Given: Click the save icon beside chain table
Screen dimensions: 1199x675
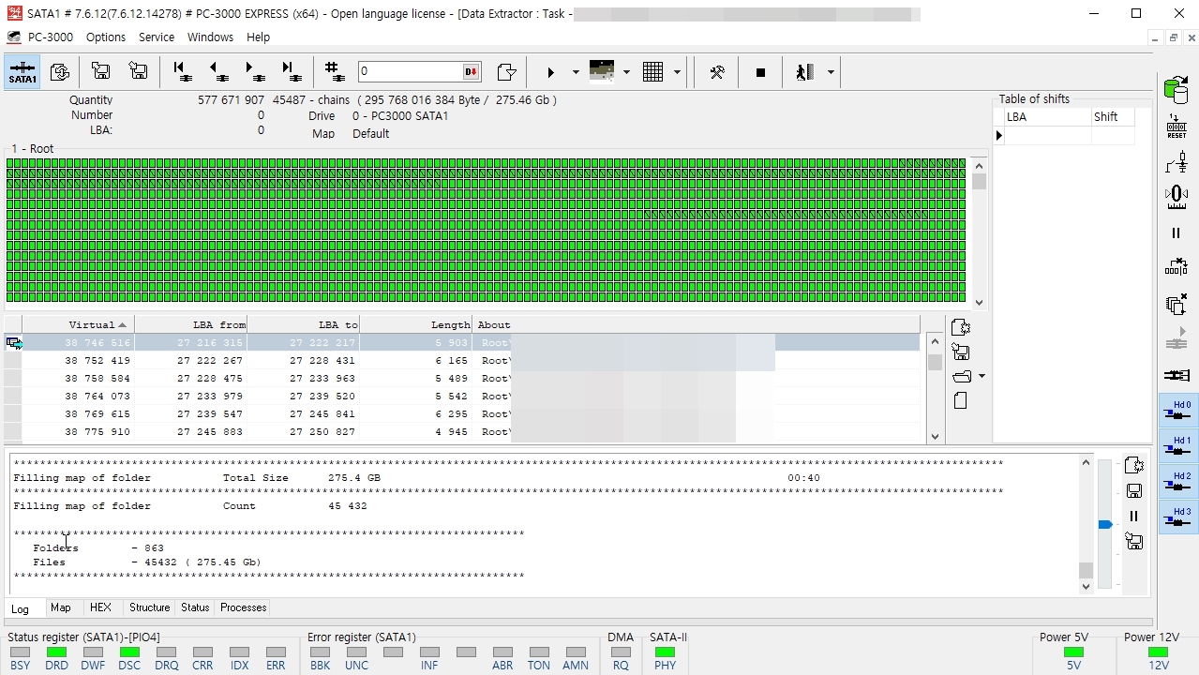Looking at the screenshot, I should (960, 352).
